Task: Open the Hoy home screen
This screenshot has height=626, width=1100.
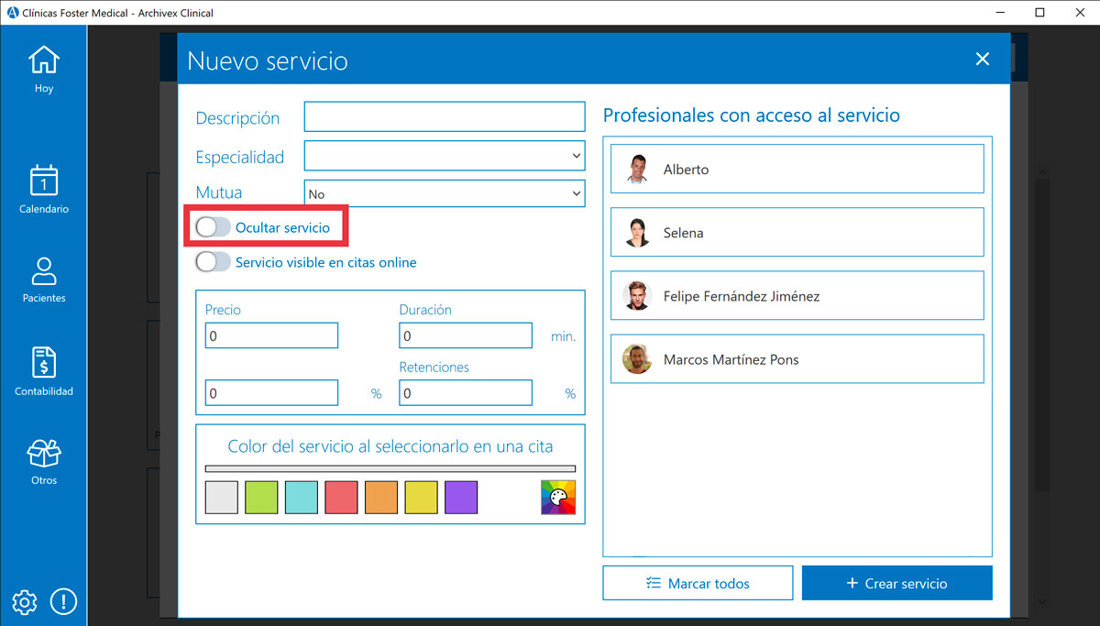Action: click(x=43, y=66)
